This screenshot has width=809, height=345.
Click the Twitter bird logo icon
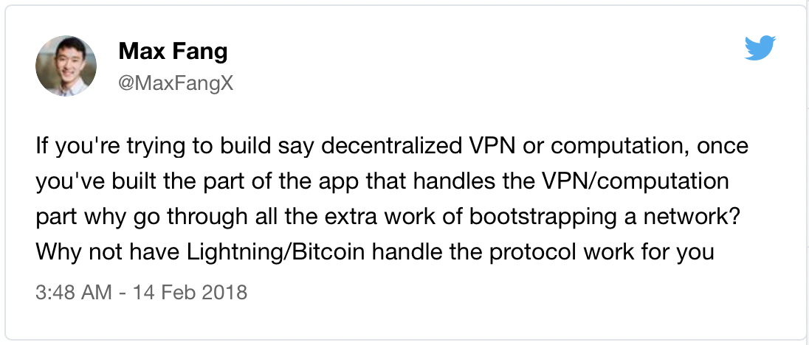[x=760, y=47]
